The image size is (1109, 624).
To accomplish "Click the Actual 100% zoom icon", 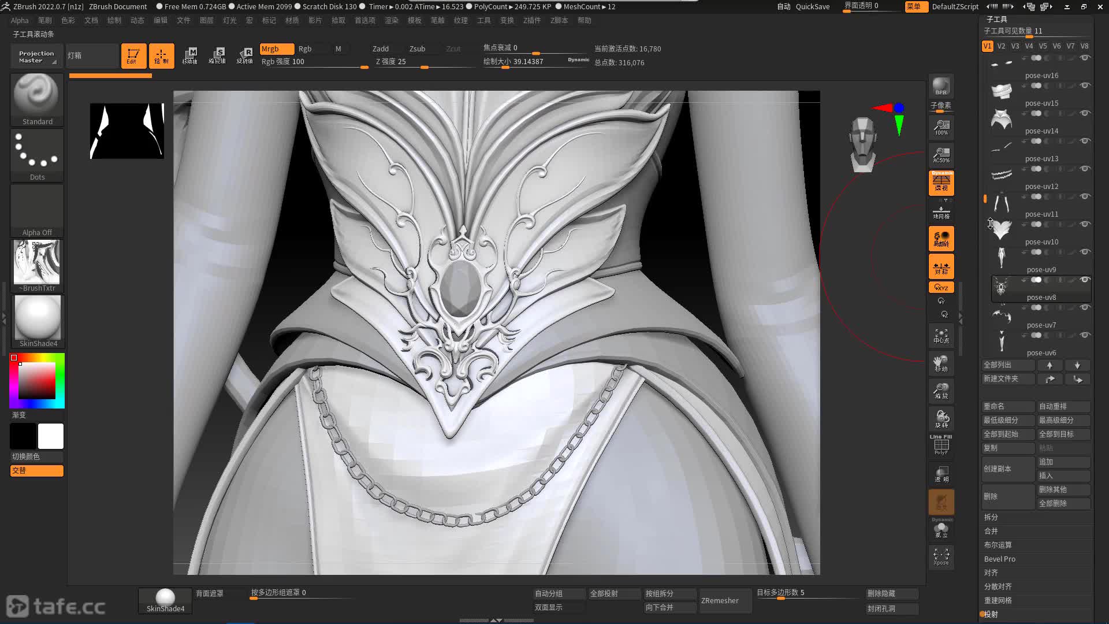I will click(941, 127).
